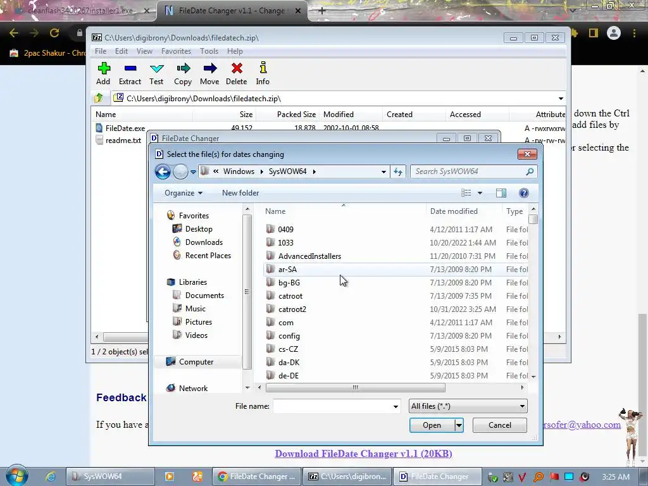Viewport: 648px width, 486px height.
Task: Click the file list horizontal scrollbar
Action: coord(356,388)
